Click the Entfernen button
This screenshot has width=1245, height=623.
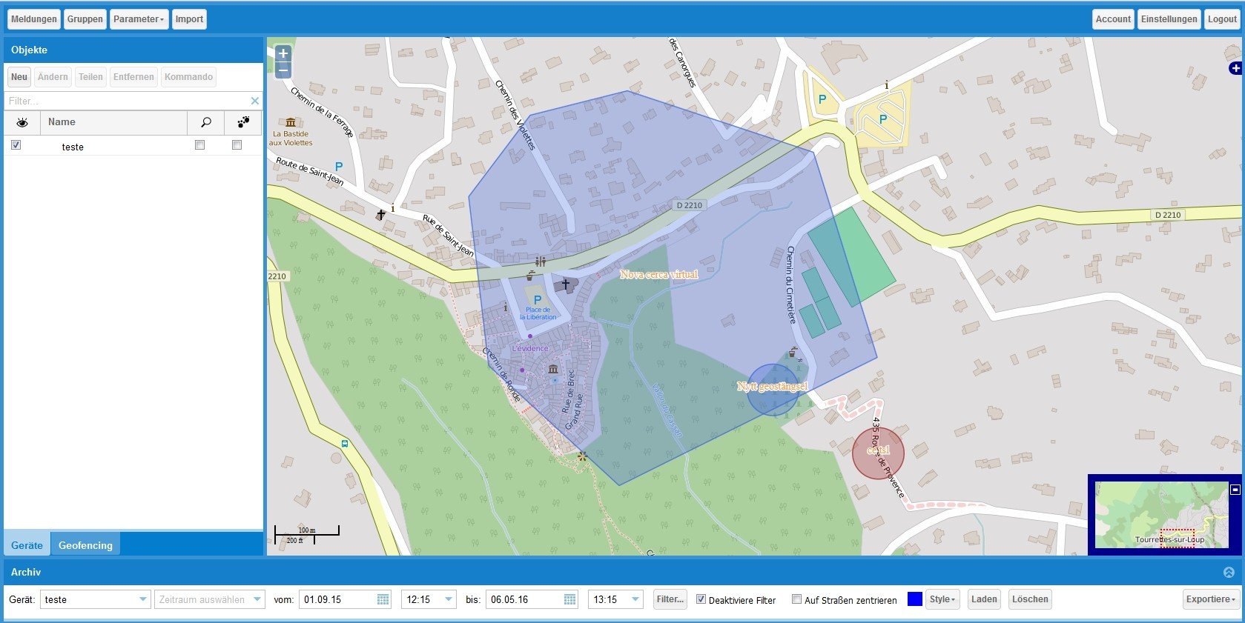coord(133,77)
